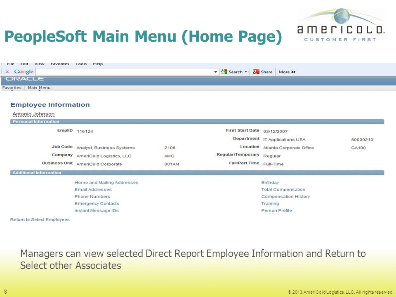Open the Tools menu
This screenshot has width=396, height=297.
81,64
